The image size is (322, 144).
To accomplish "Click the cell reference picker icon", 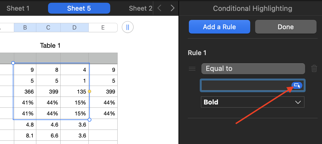I will [297, 85].
